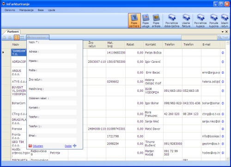Open the Manipulacija menu

coord(26,10)
